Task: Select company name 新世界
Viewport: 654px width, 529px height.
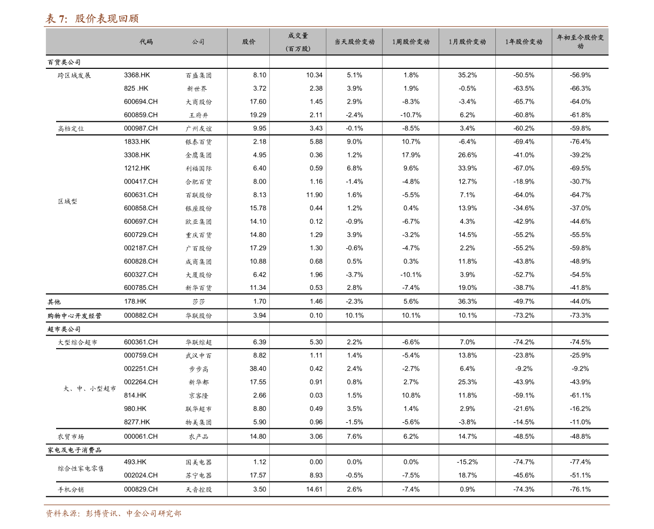Action: coord(197,89)
